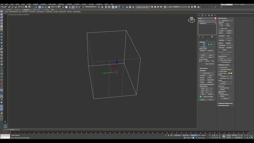The height and width of the screenshot is (143, 254).
Task: Toggle the Display Hard Edges checkbox
Action: pyautogui.click(x=203, y=97)
